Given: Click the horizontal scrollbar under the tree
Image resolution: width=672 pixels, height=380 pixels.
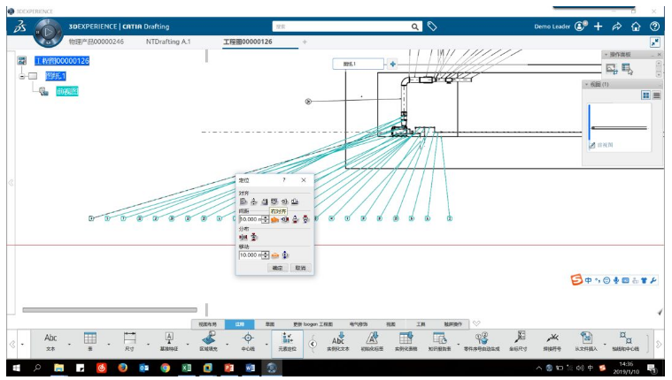Looking at the screenshot, I should pos(110,310).
